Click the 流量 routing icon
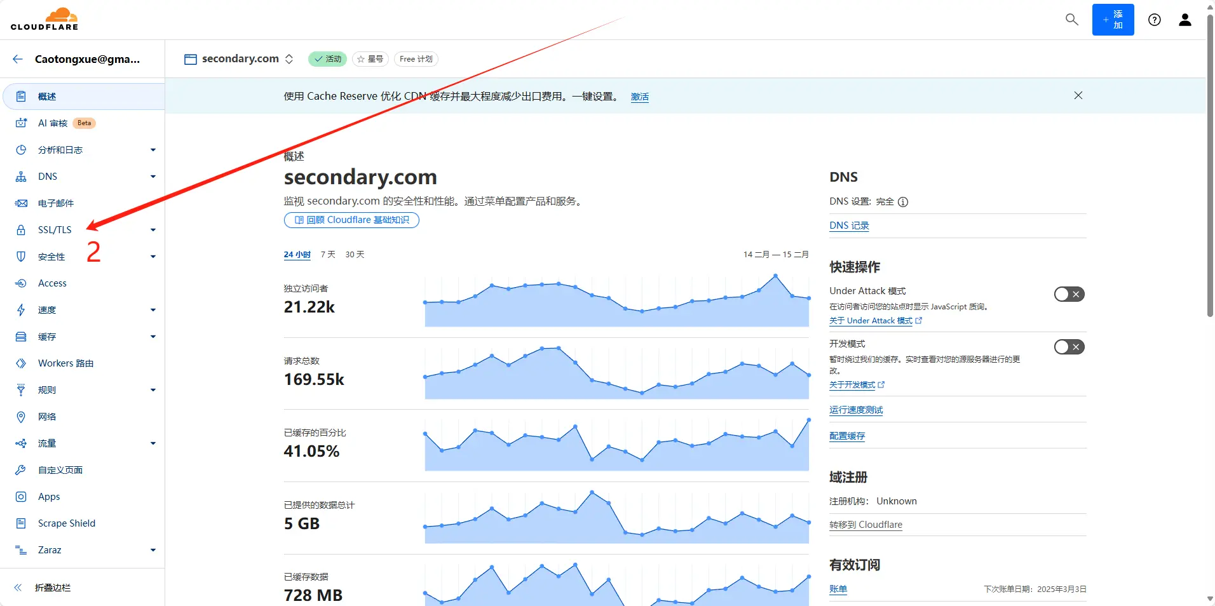Viewport: 1215px width, 606px height. click(x=21, y=443)
